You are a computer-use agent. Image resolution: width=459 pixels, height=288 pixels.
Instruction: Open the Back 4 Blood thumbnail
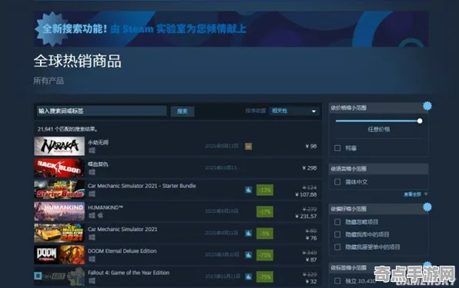pyautogui.click(x=59, y=167)
